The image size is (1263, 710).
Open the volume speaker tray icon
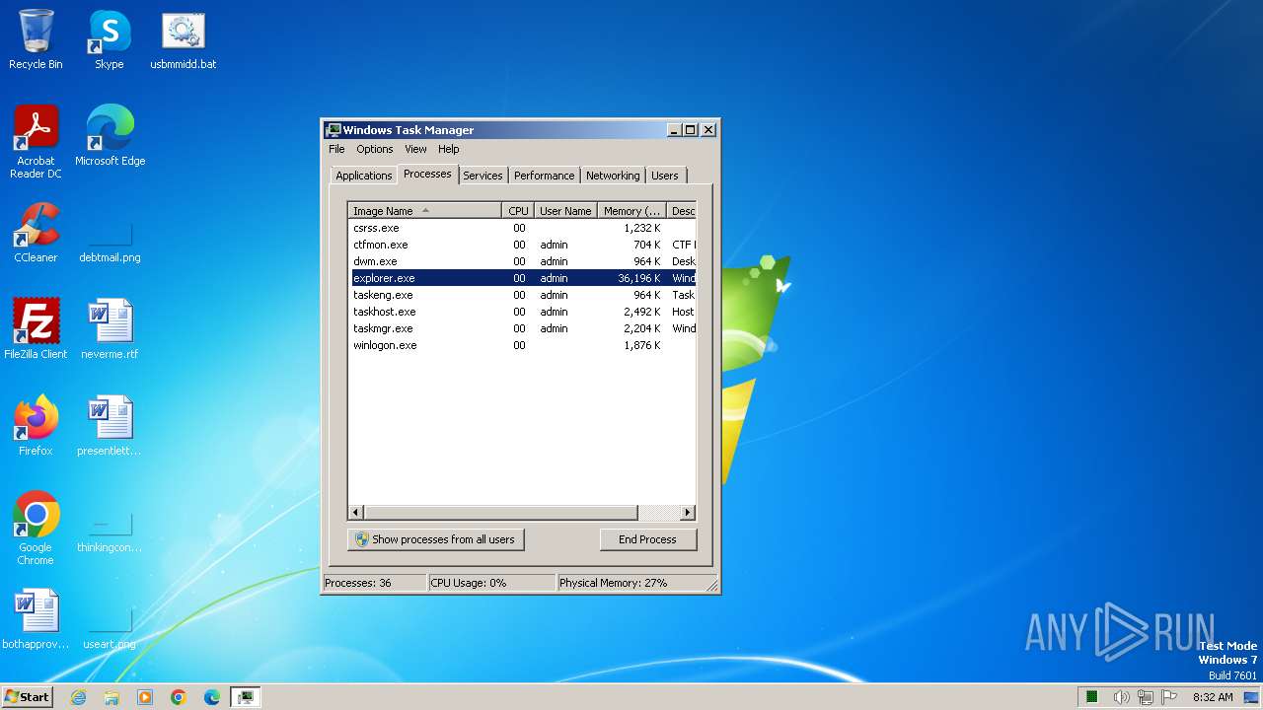pyautogui.click(x=1121, y=697)
